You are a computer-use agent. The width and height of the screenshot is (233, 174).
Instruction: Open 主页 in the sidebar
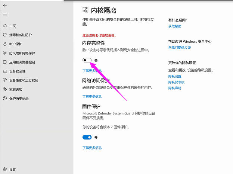(12, 26)
